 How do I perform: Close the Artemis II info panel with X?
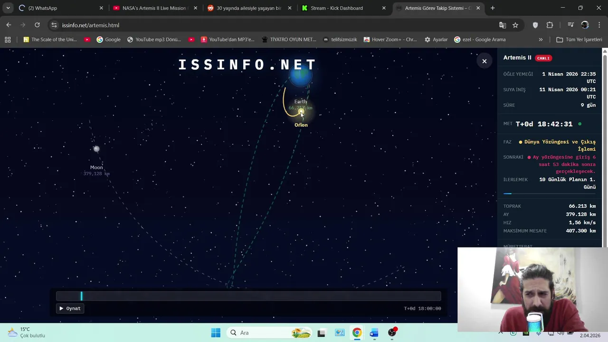point(484,61)
